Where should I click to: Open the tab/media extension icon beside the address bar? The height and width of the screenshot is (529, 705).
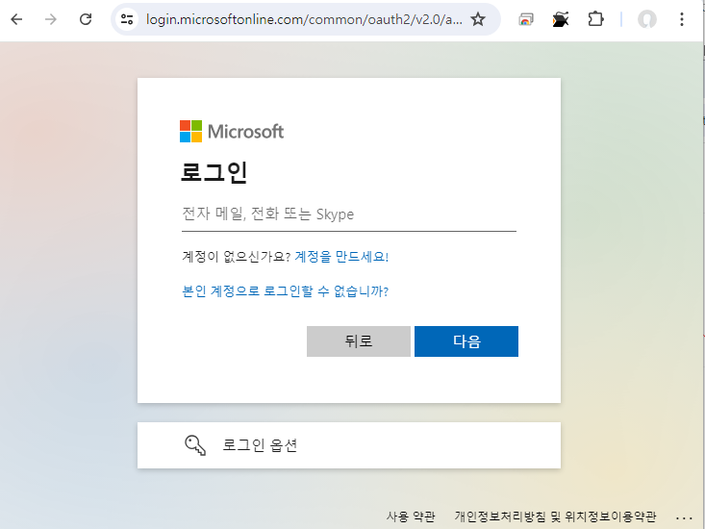(525, 19)
